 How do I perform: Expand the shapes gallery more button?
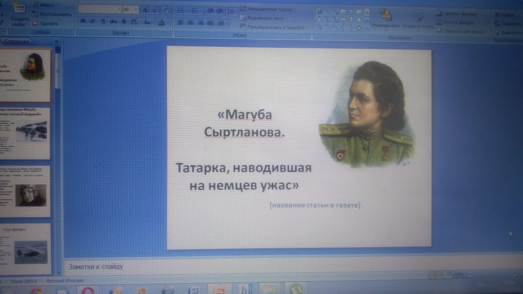(x=367, y=28)
